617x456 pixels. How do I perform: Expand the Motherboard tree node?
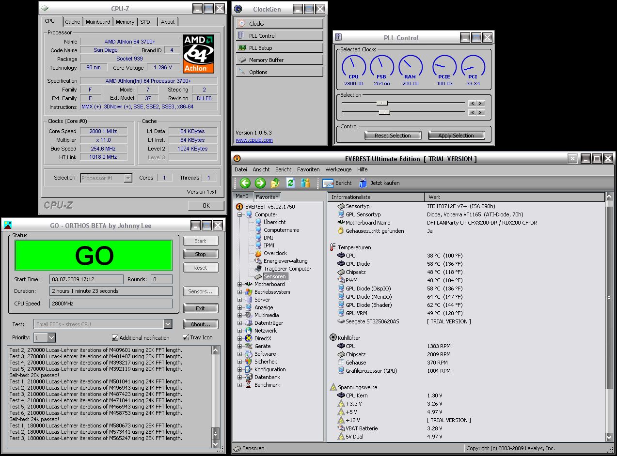coord(239,284)
